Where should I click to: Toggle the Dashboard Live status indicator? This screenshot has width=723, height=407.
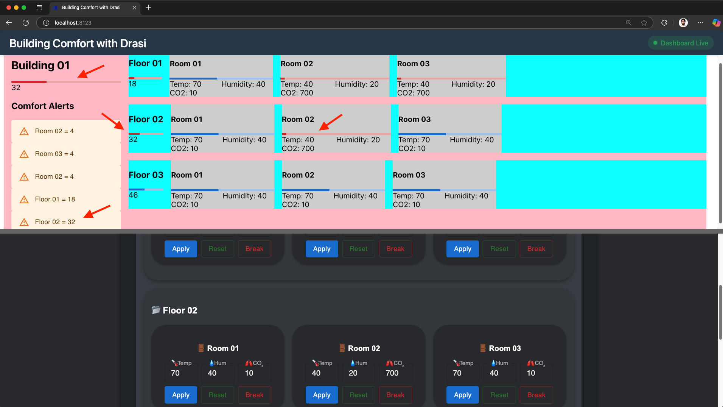680,43
